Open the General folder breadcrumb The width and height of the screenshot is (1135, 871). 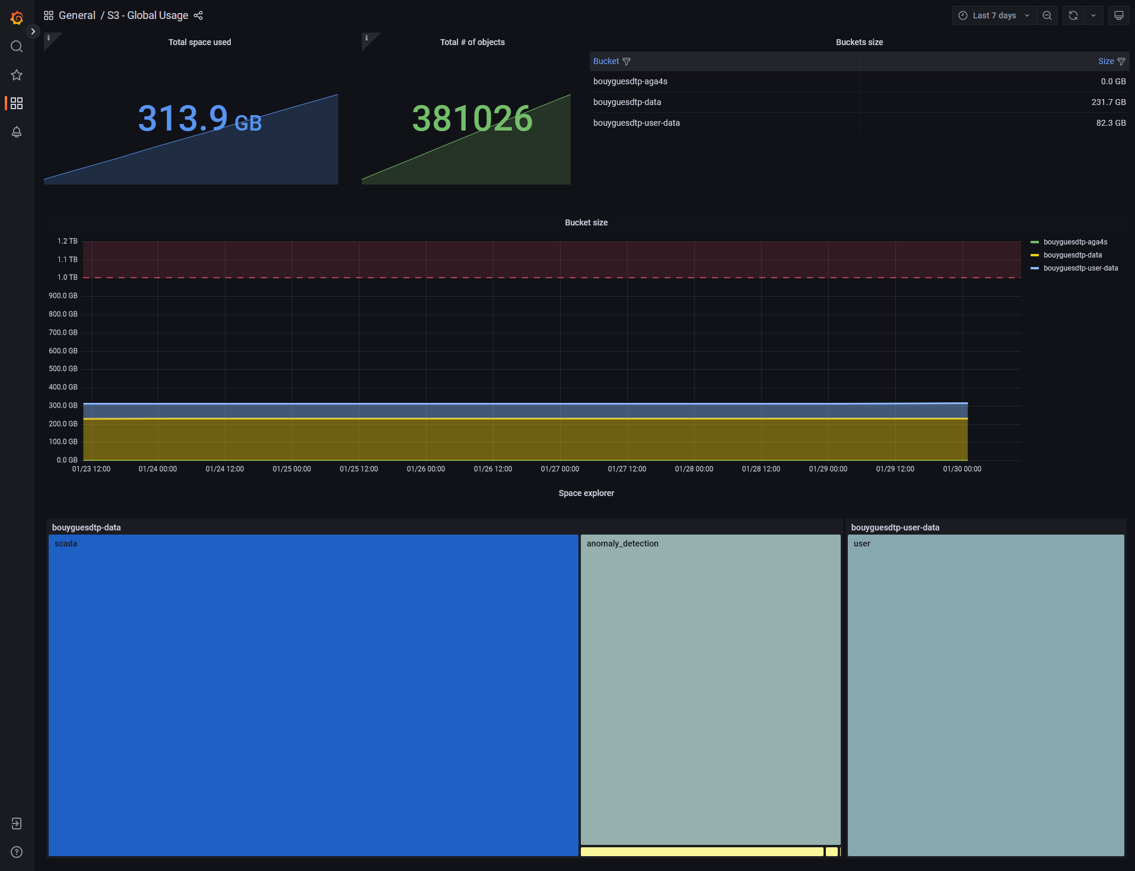pos(77,15)
